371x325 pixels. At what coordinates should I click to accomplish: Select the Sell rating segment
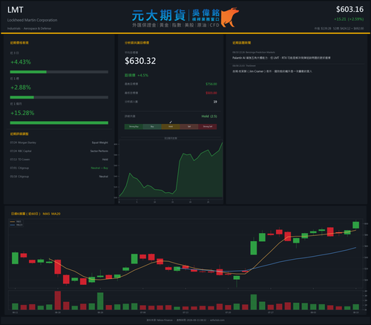click(x=189, y=127)
